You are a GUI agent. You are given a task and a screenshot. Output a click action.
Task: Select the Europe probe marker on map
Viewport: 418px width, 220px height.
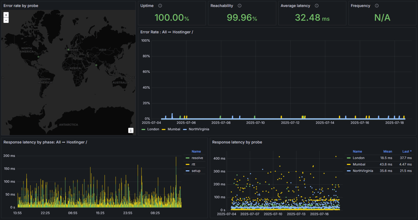pyautogui.click(x=69, y=49)
